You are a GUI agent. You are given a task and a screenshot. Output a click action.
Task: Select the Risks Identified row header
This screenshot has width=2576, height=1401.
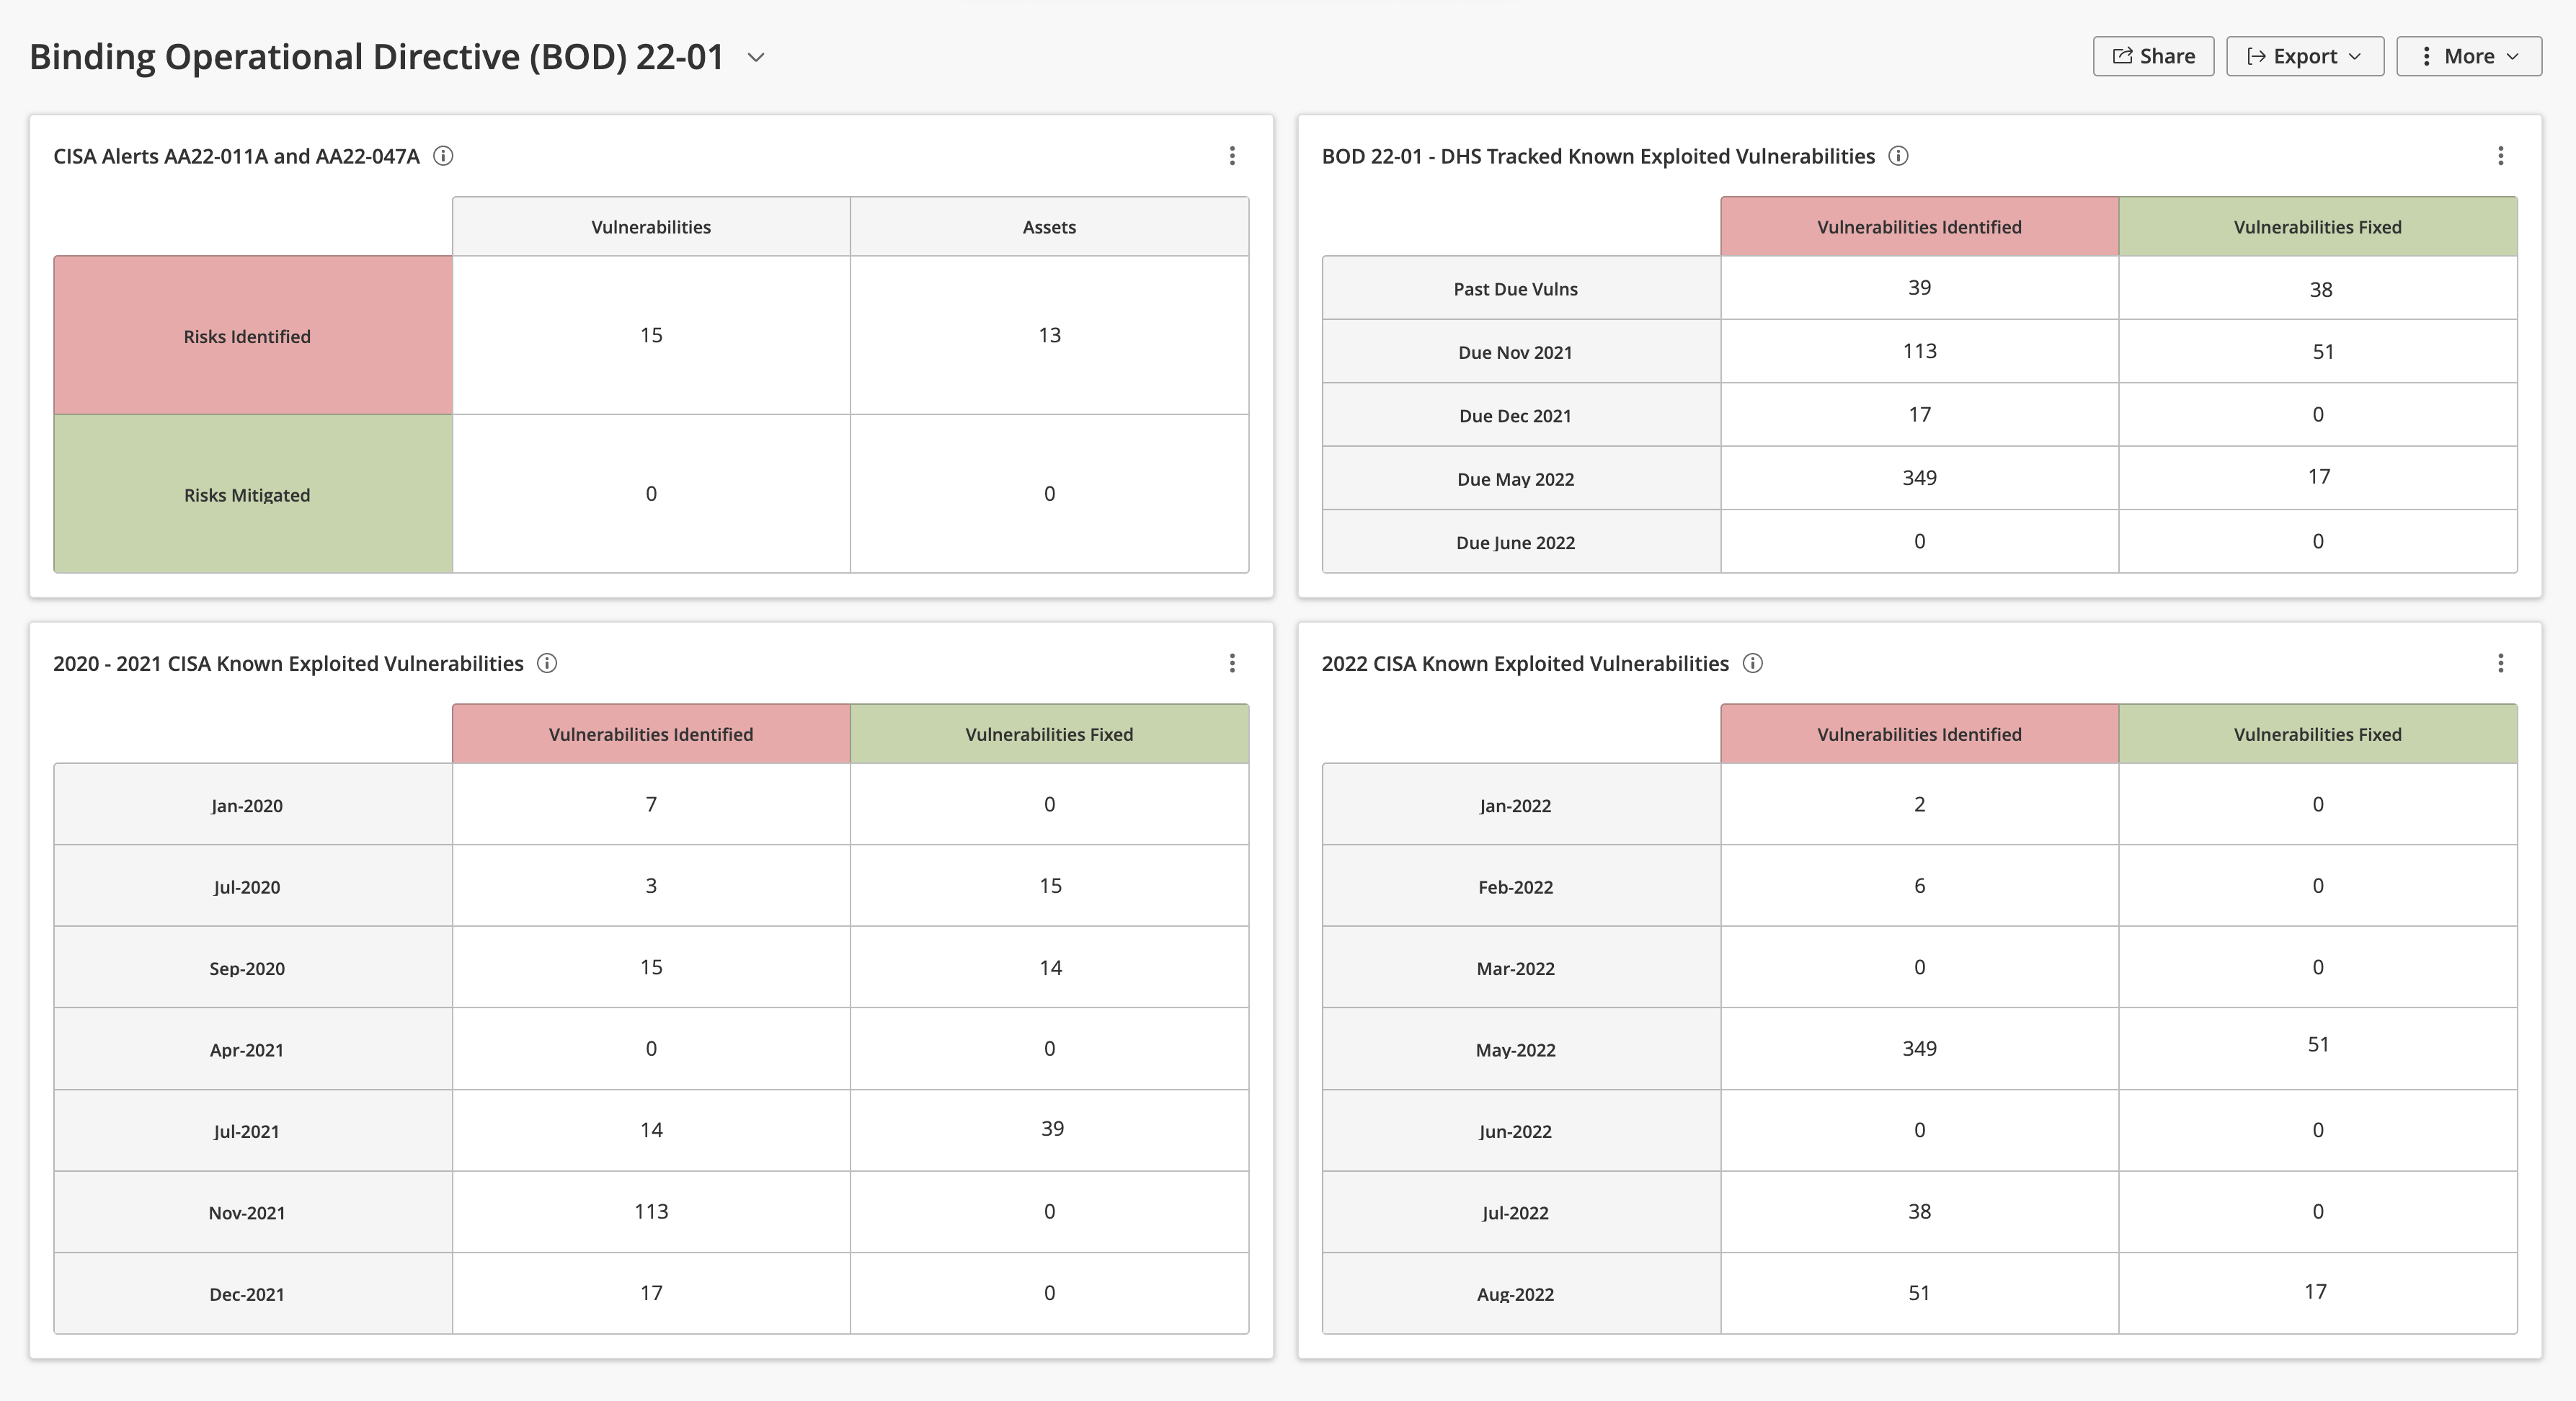[x=253, y=336]
